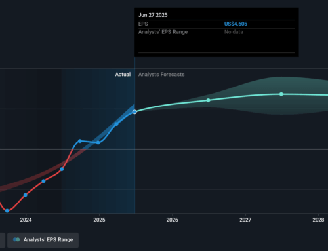Click the mid-2027 forecast data point
Screen dimensions: 328x251
click(281, 94)
